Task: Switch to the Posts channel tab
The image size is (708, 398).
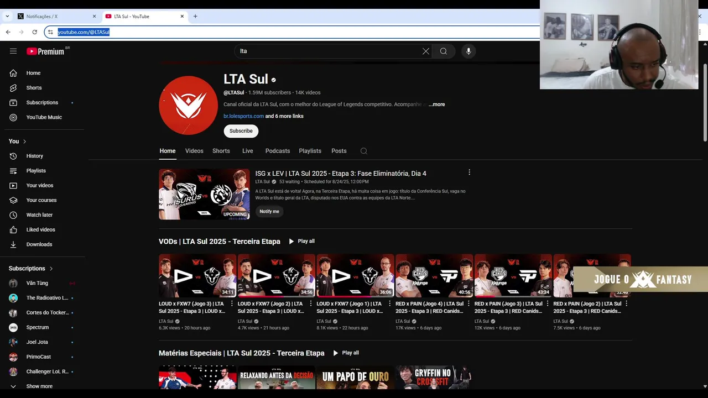Action: (x=339, y=151)
